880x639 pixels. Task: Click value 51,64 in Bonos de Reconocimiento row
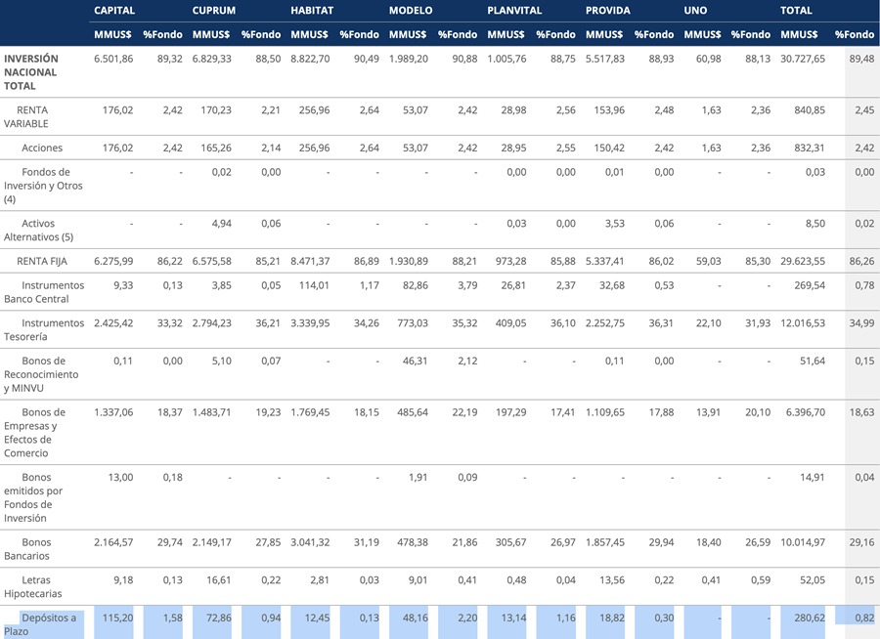click(813, 361)
